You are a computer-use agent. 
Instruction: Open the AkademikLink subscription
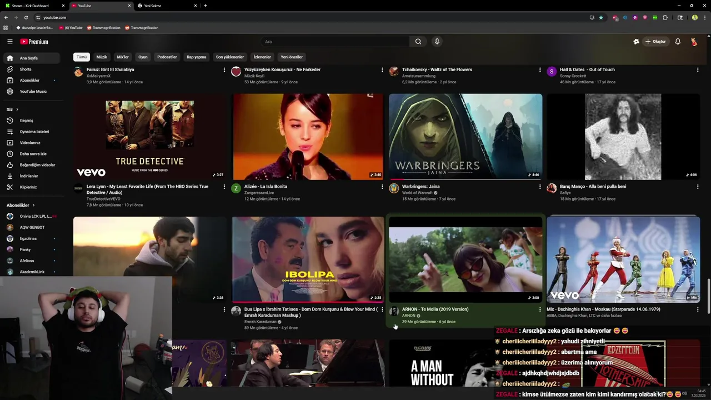(31, 272)
